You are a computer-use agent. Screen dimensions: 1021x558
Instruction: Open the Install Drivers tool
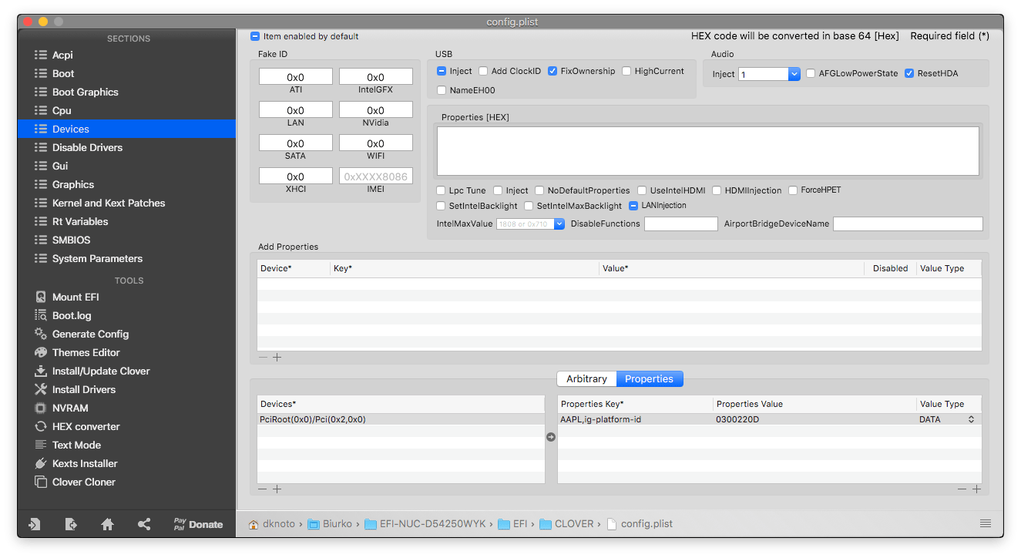84,389
